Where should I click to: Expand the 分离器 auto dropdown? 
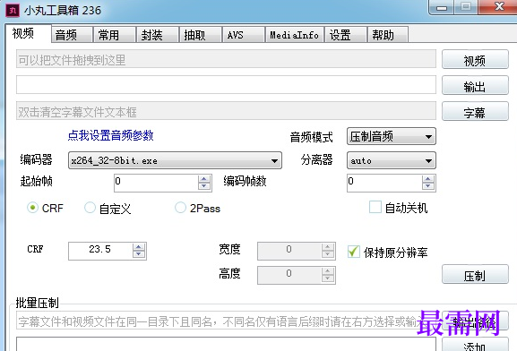(392, 160)
